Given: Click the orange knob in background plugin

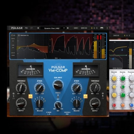Looking at the screenshot, I should point(123,105).
